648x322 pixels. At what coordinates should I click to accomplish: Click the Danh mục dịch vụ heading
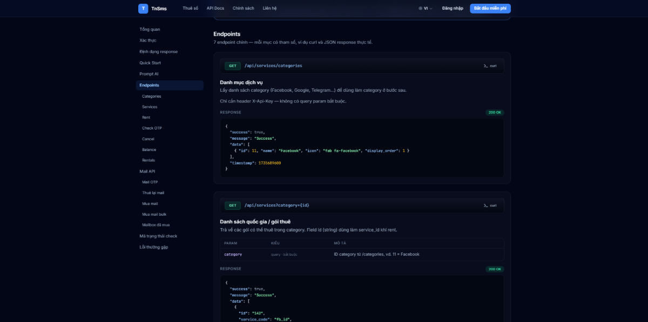[241, 83]
